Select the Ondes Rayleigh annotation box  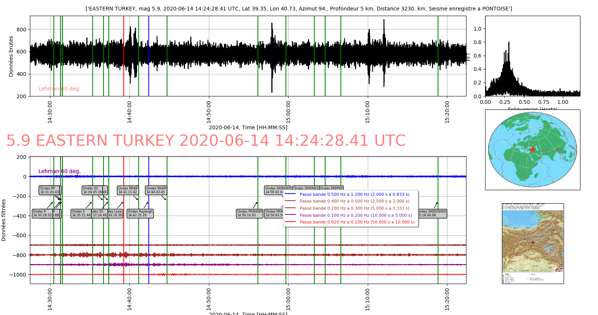(x=140, y=213)
